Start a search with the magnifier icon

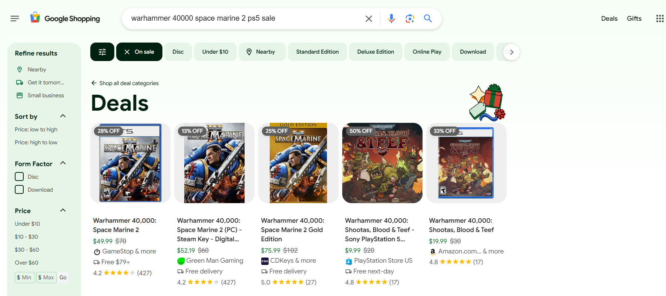pyautogui.click(x=428, y=18)
